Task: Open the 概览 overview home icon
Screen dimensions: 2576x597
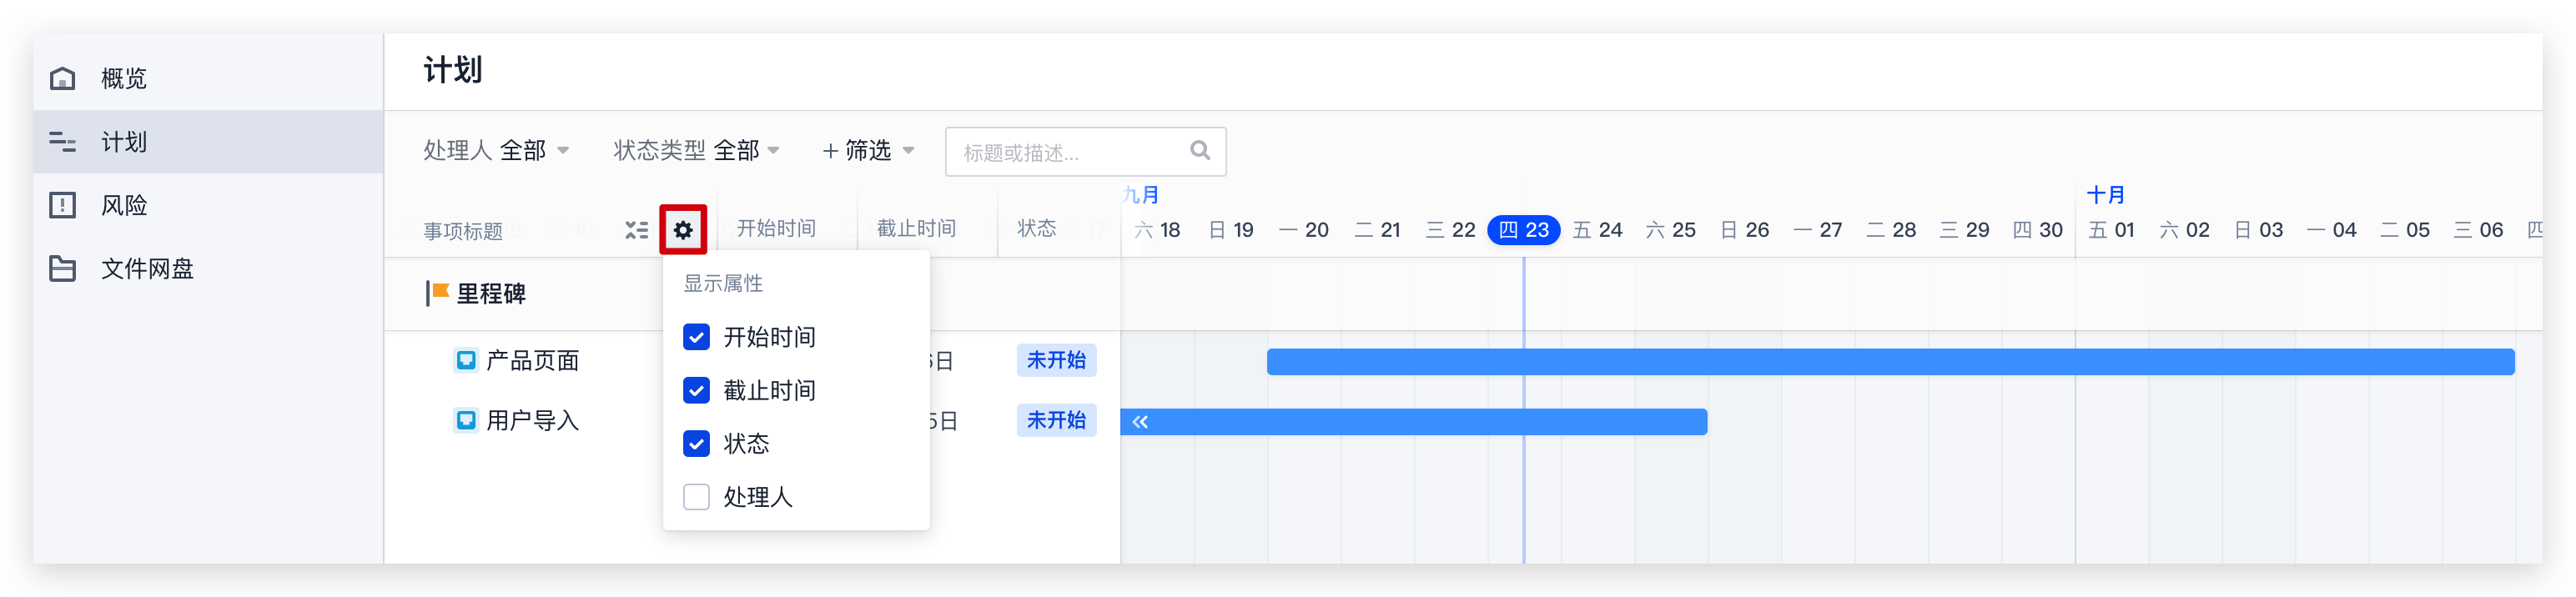Action: [x=62, y=78]
